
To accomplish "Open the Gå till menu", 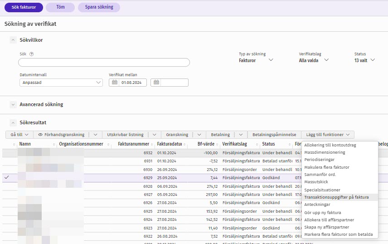I will click(x=19, y=135).
